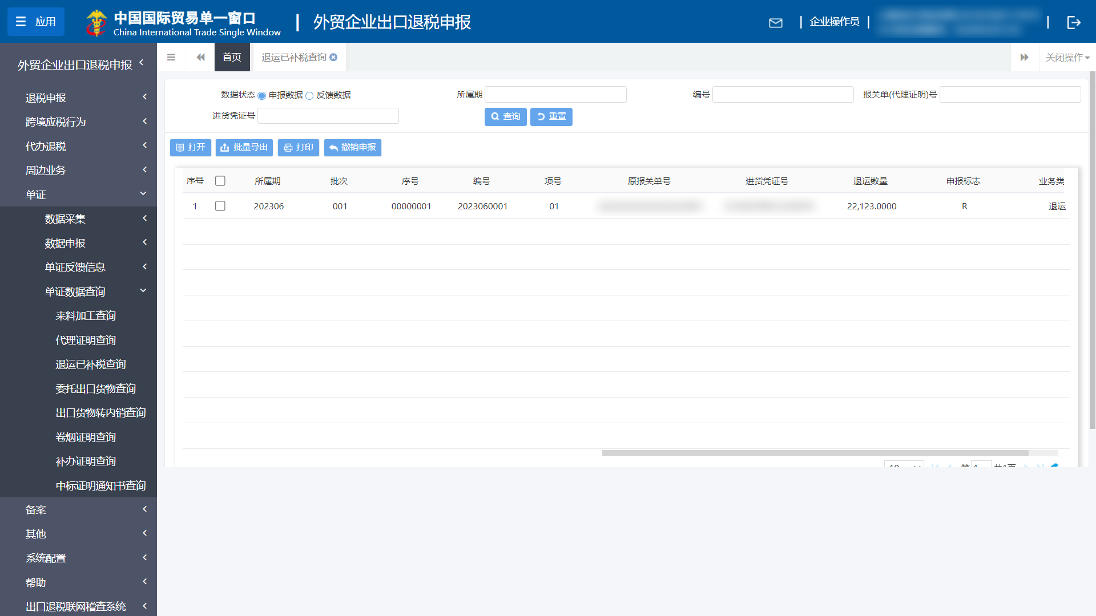The height and width of the screenshot is (616, 1096).
Task: Collapse the 单证数据查询 submenu
Action: click(75, 291)
